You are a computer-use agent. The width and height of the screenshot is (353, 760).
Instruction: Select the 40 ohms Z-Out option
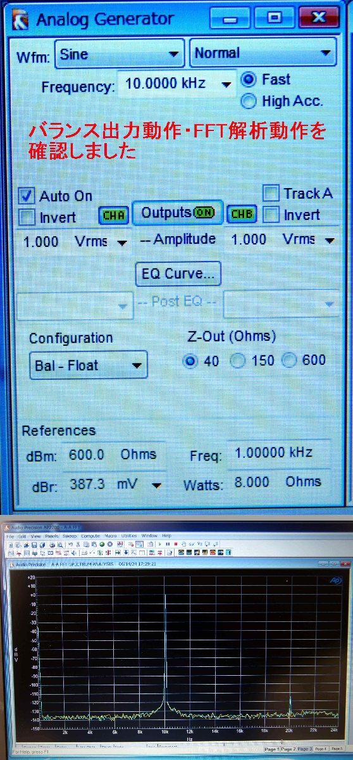pyautogui.click(x=190, y=361)
